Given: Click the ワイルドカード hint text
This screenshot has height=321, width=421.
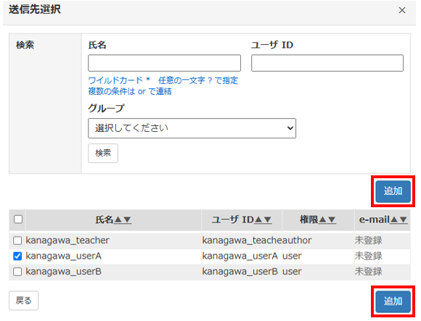Looking at the screenshot, I should (163, 80).
